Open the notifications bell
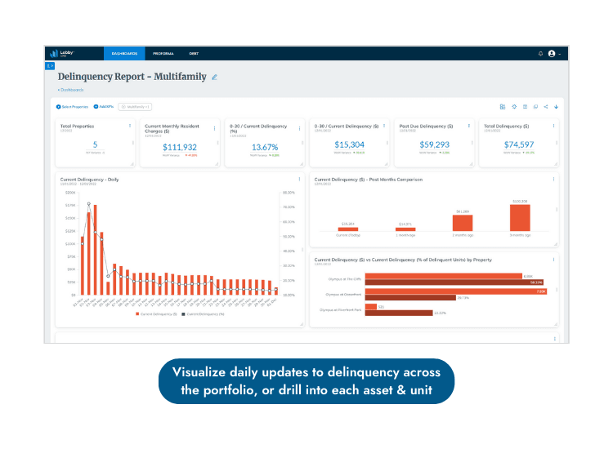Viewport: 613px width, 449px height. [540, 54]
